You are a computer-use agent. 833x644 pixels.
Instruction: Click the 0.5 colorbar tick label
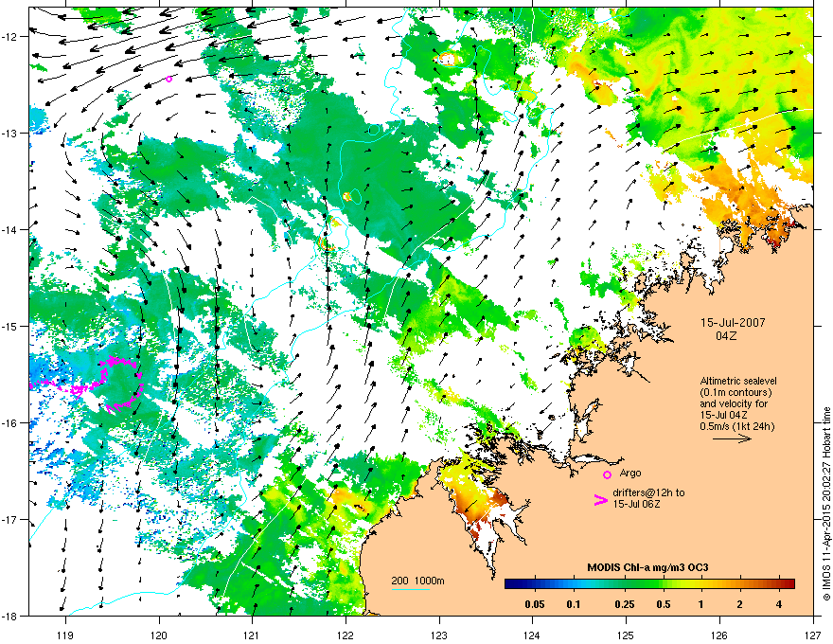(663, 604)
